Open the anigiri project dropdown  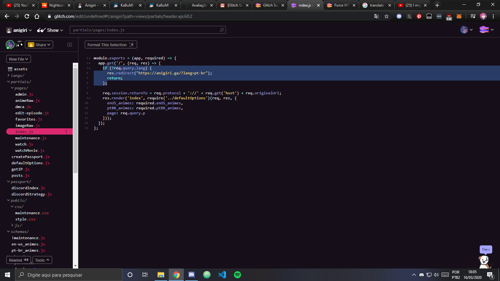(19, 30)
